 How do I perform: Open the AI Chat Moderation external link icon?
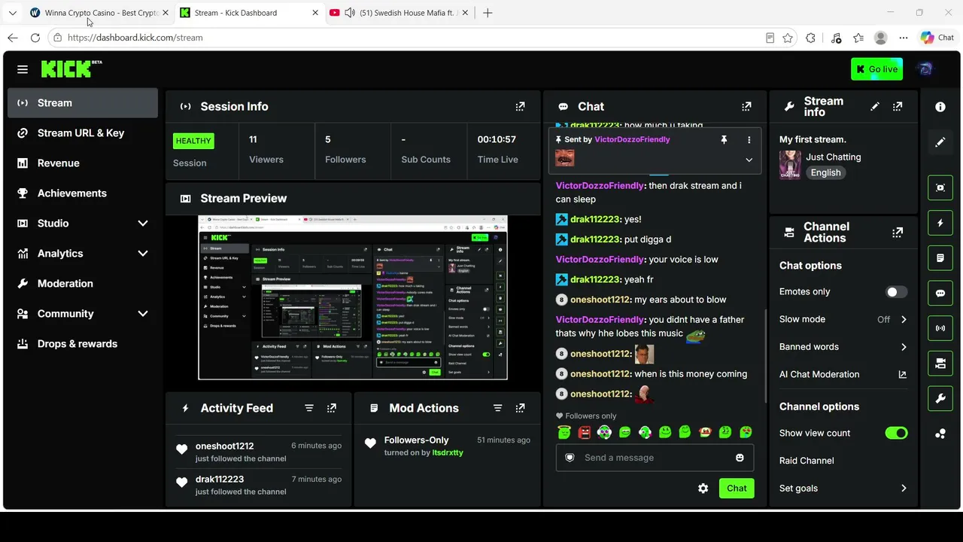[903, 374]
